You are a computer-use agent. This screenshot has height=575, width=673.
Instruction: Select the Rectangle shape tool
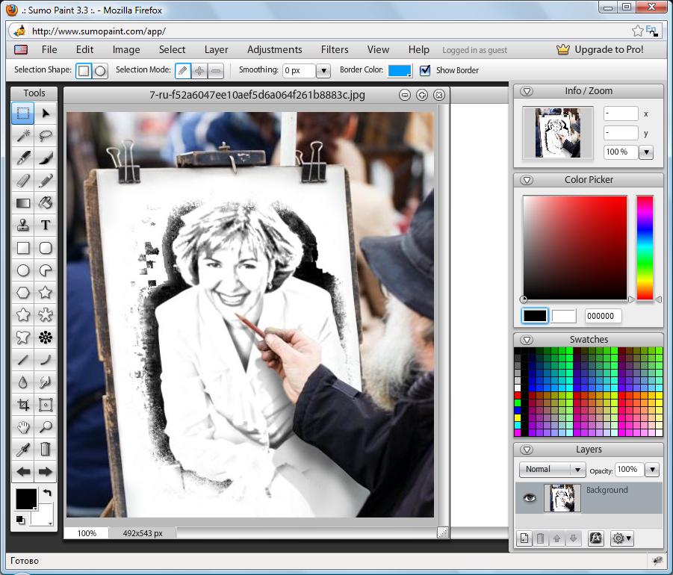coord(22,248)
